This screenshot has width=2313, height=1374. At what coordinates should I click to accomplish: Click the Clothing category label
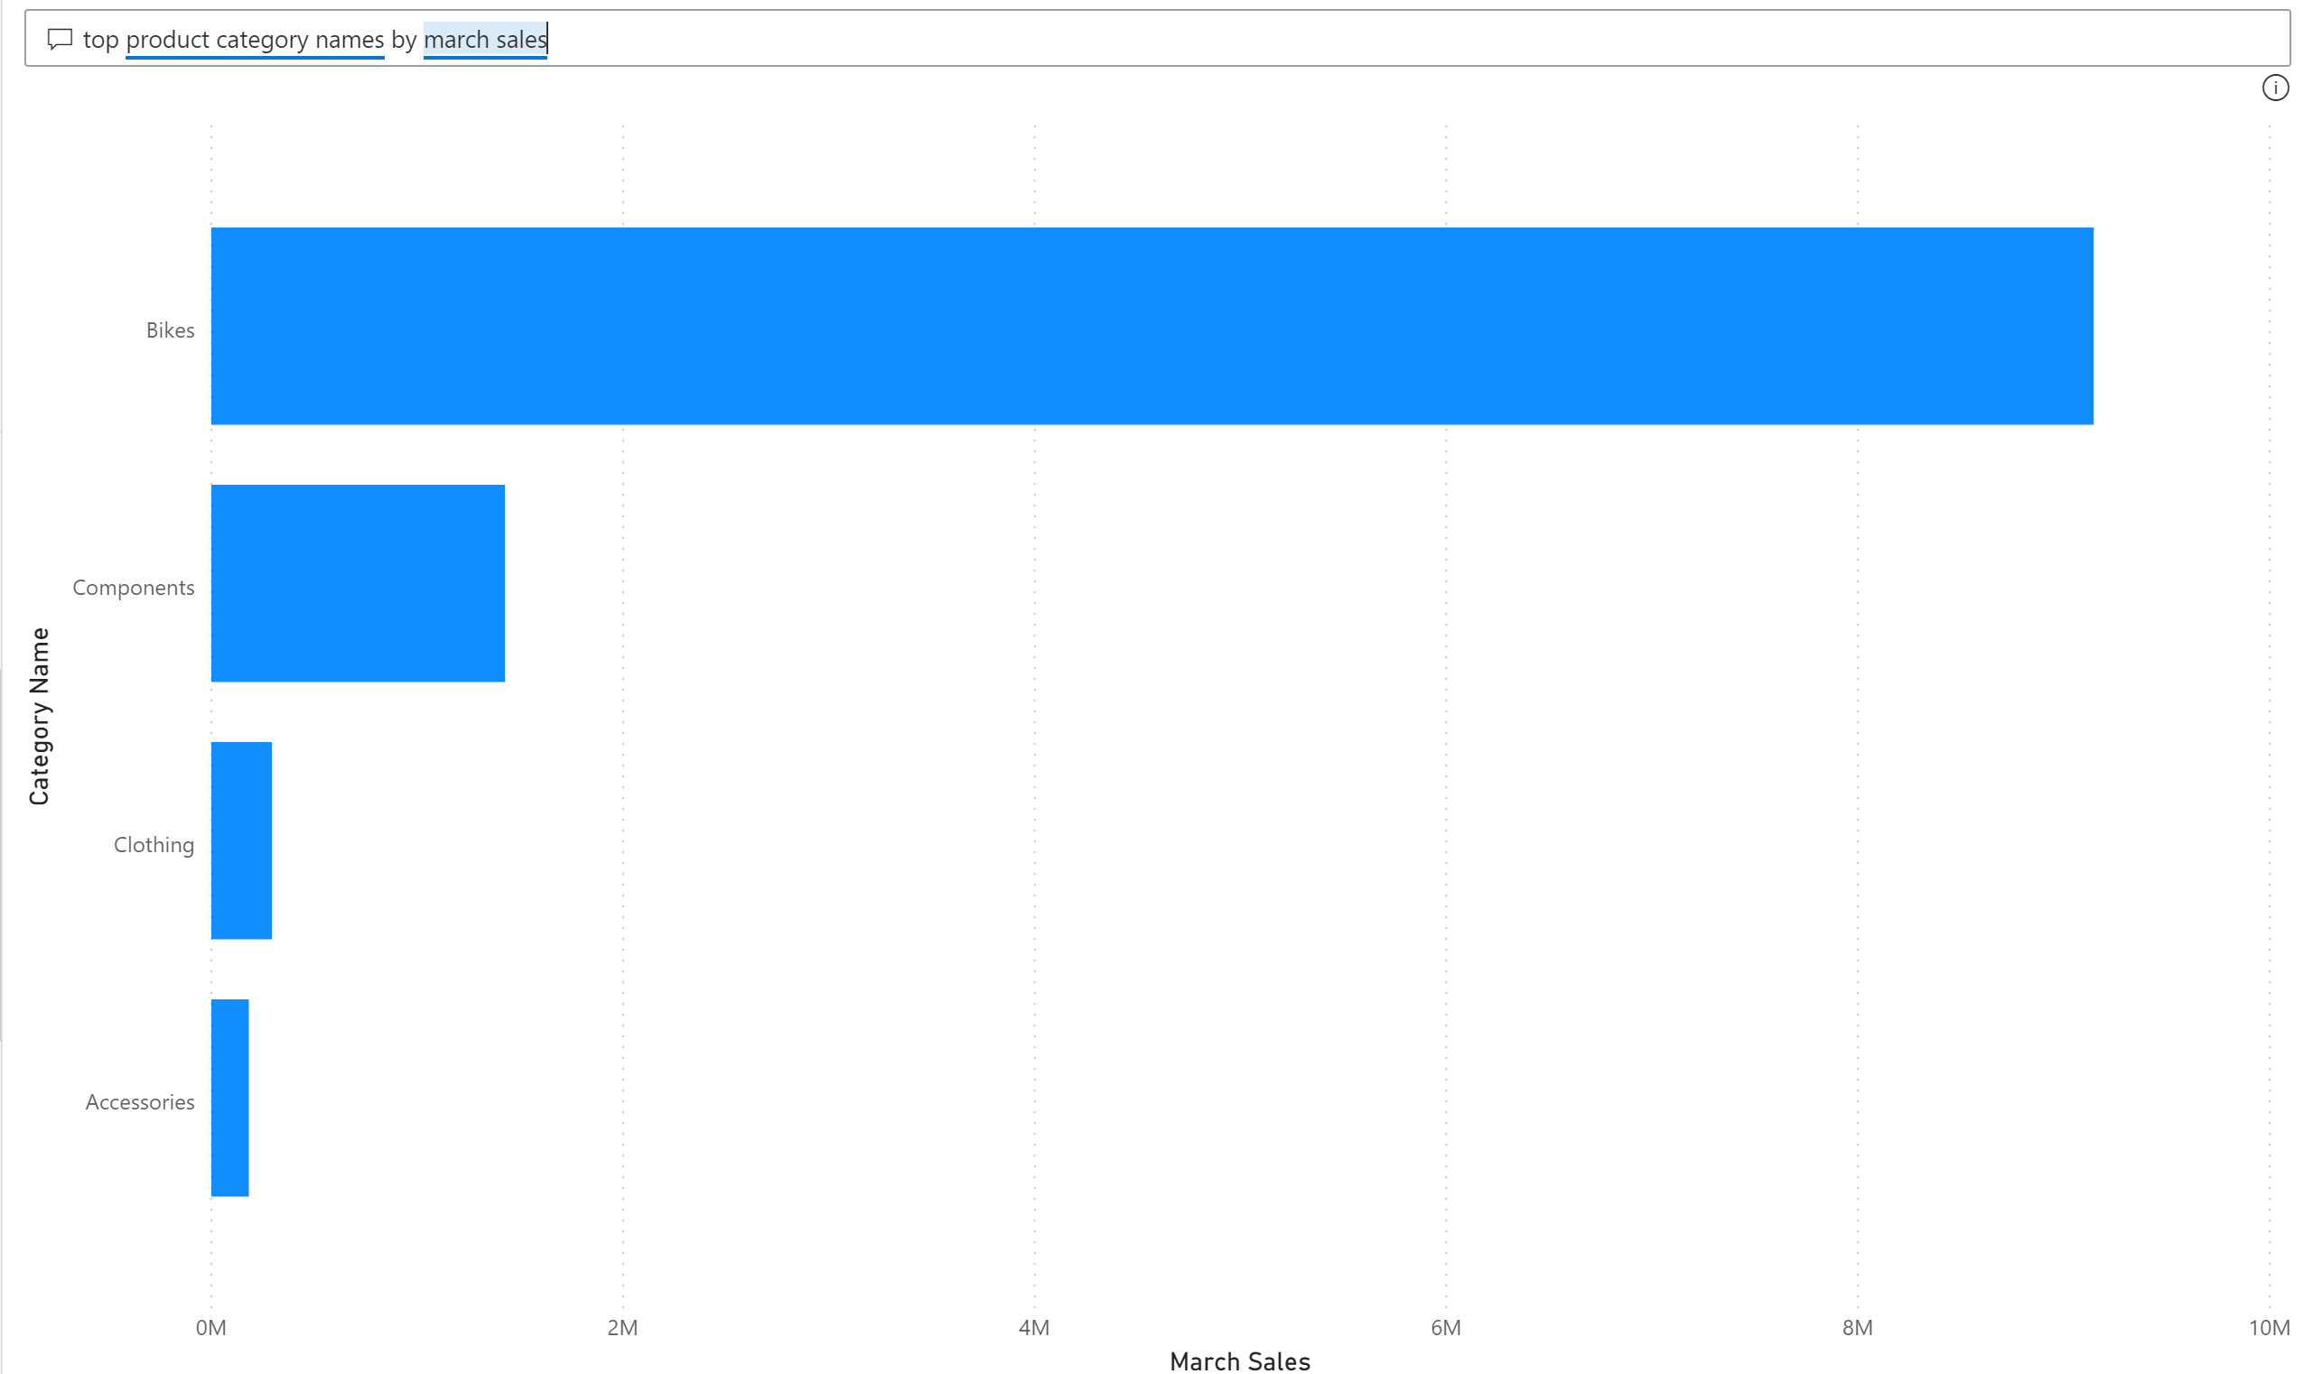pyautogui.click(x=154, y=845)
